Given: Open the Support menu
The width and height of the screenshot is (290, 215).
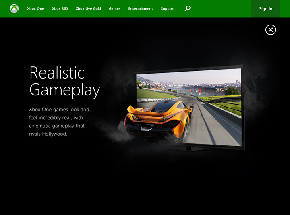Looking at the screenshot, I should pyautogui.click(x=168, y=9).
